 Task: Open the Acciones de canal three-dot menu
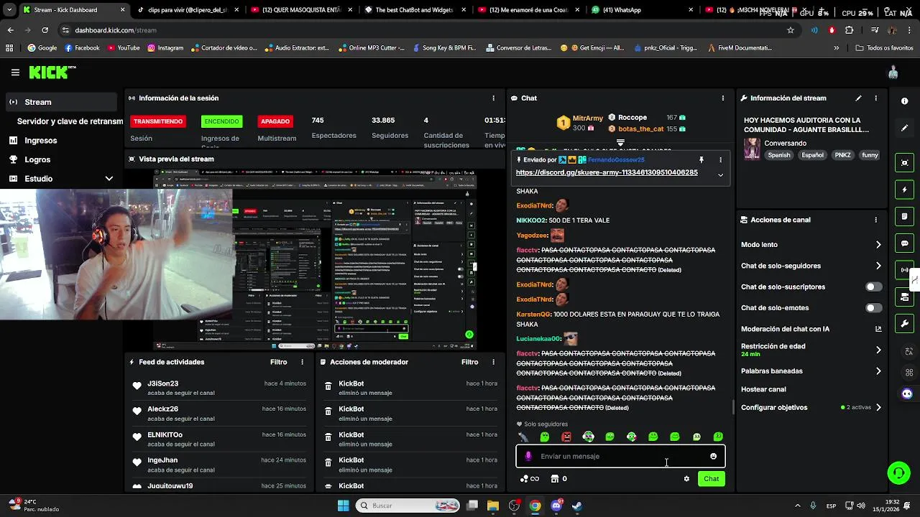click(x=875, y=220)
